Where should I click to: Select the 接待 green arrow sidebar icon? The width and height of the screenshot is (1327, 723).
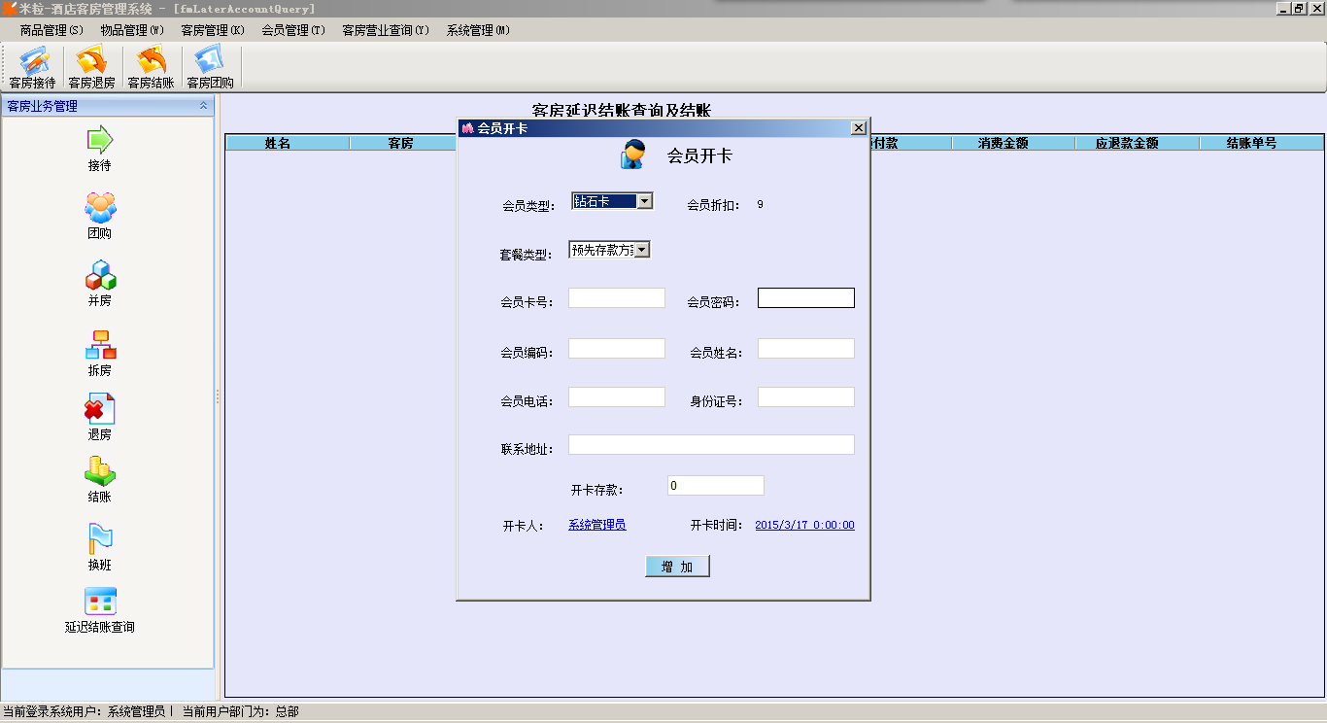(x=100, y=140)
